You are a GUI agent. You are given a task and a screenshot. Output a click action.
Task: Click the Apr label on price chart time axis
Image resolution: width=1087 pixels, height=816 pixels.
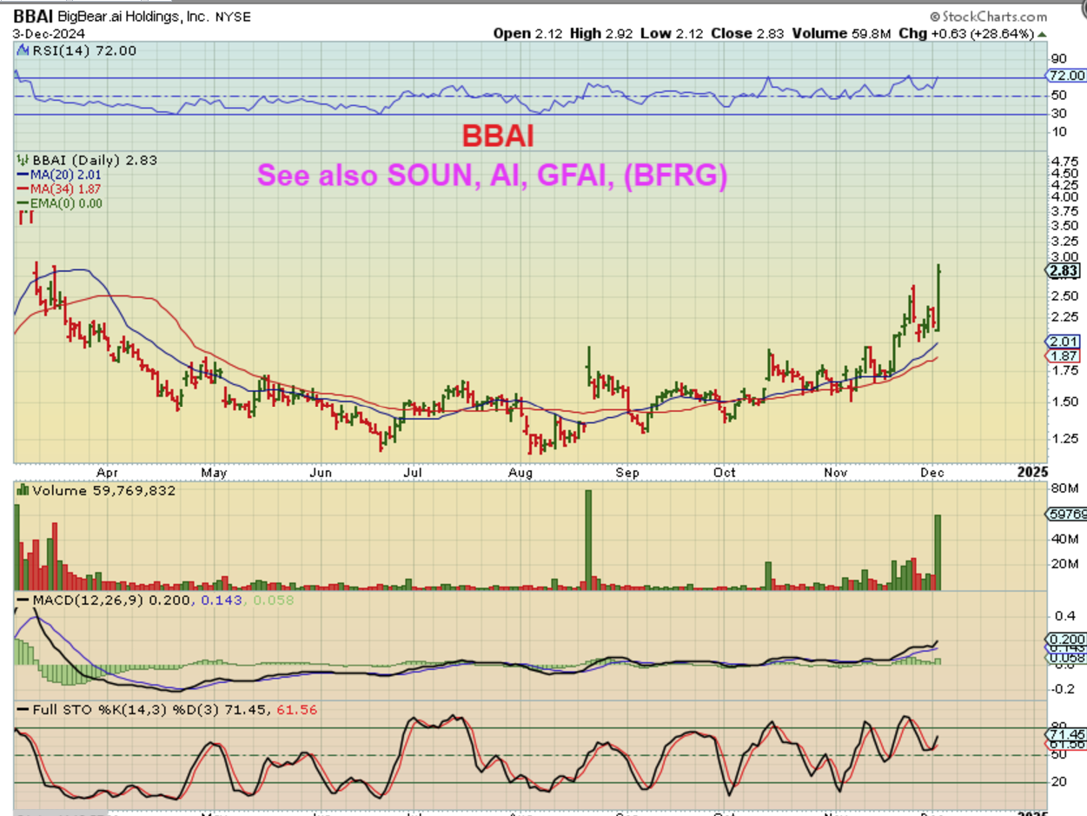point(108,473)
